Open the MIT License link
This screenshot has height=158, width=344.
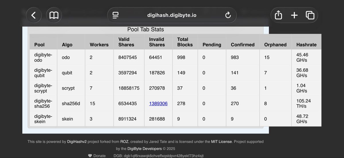pos(222,141)
